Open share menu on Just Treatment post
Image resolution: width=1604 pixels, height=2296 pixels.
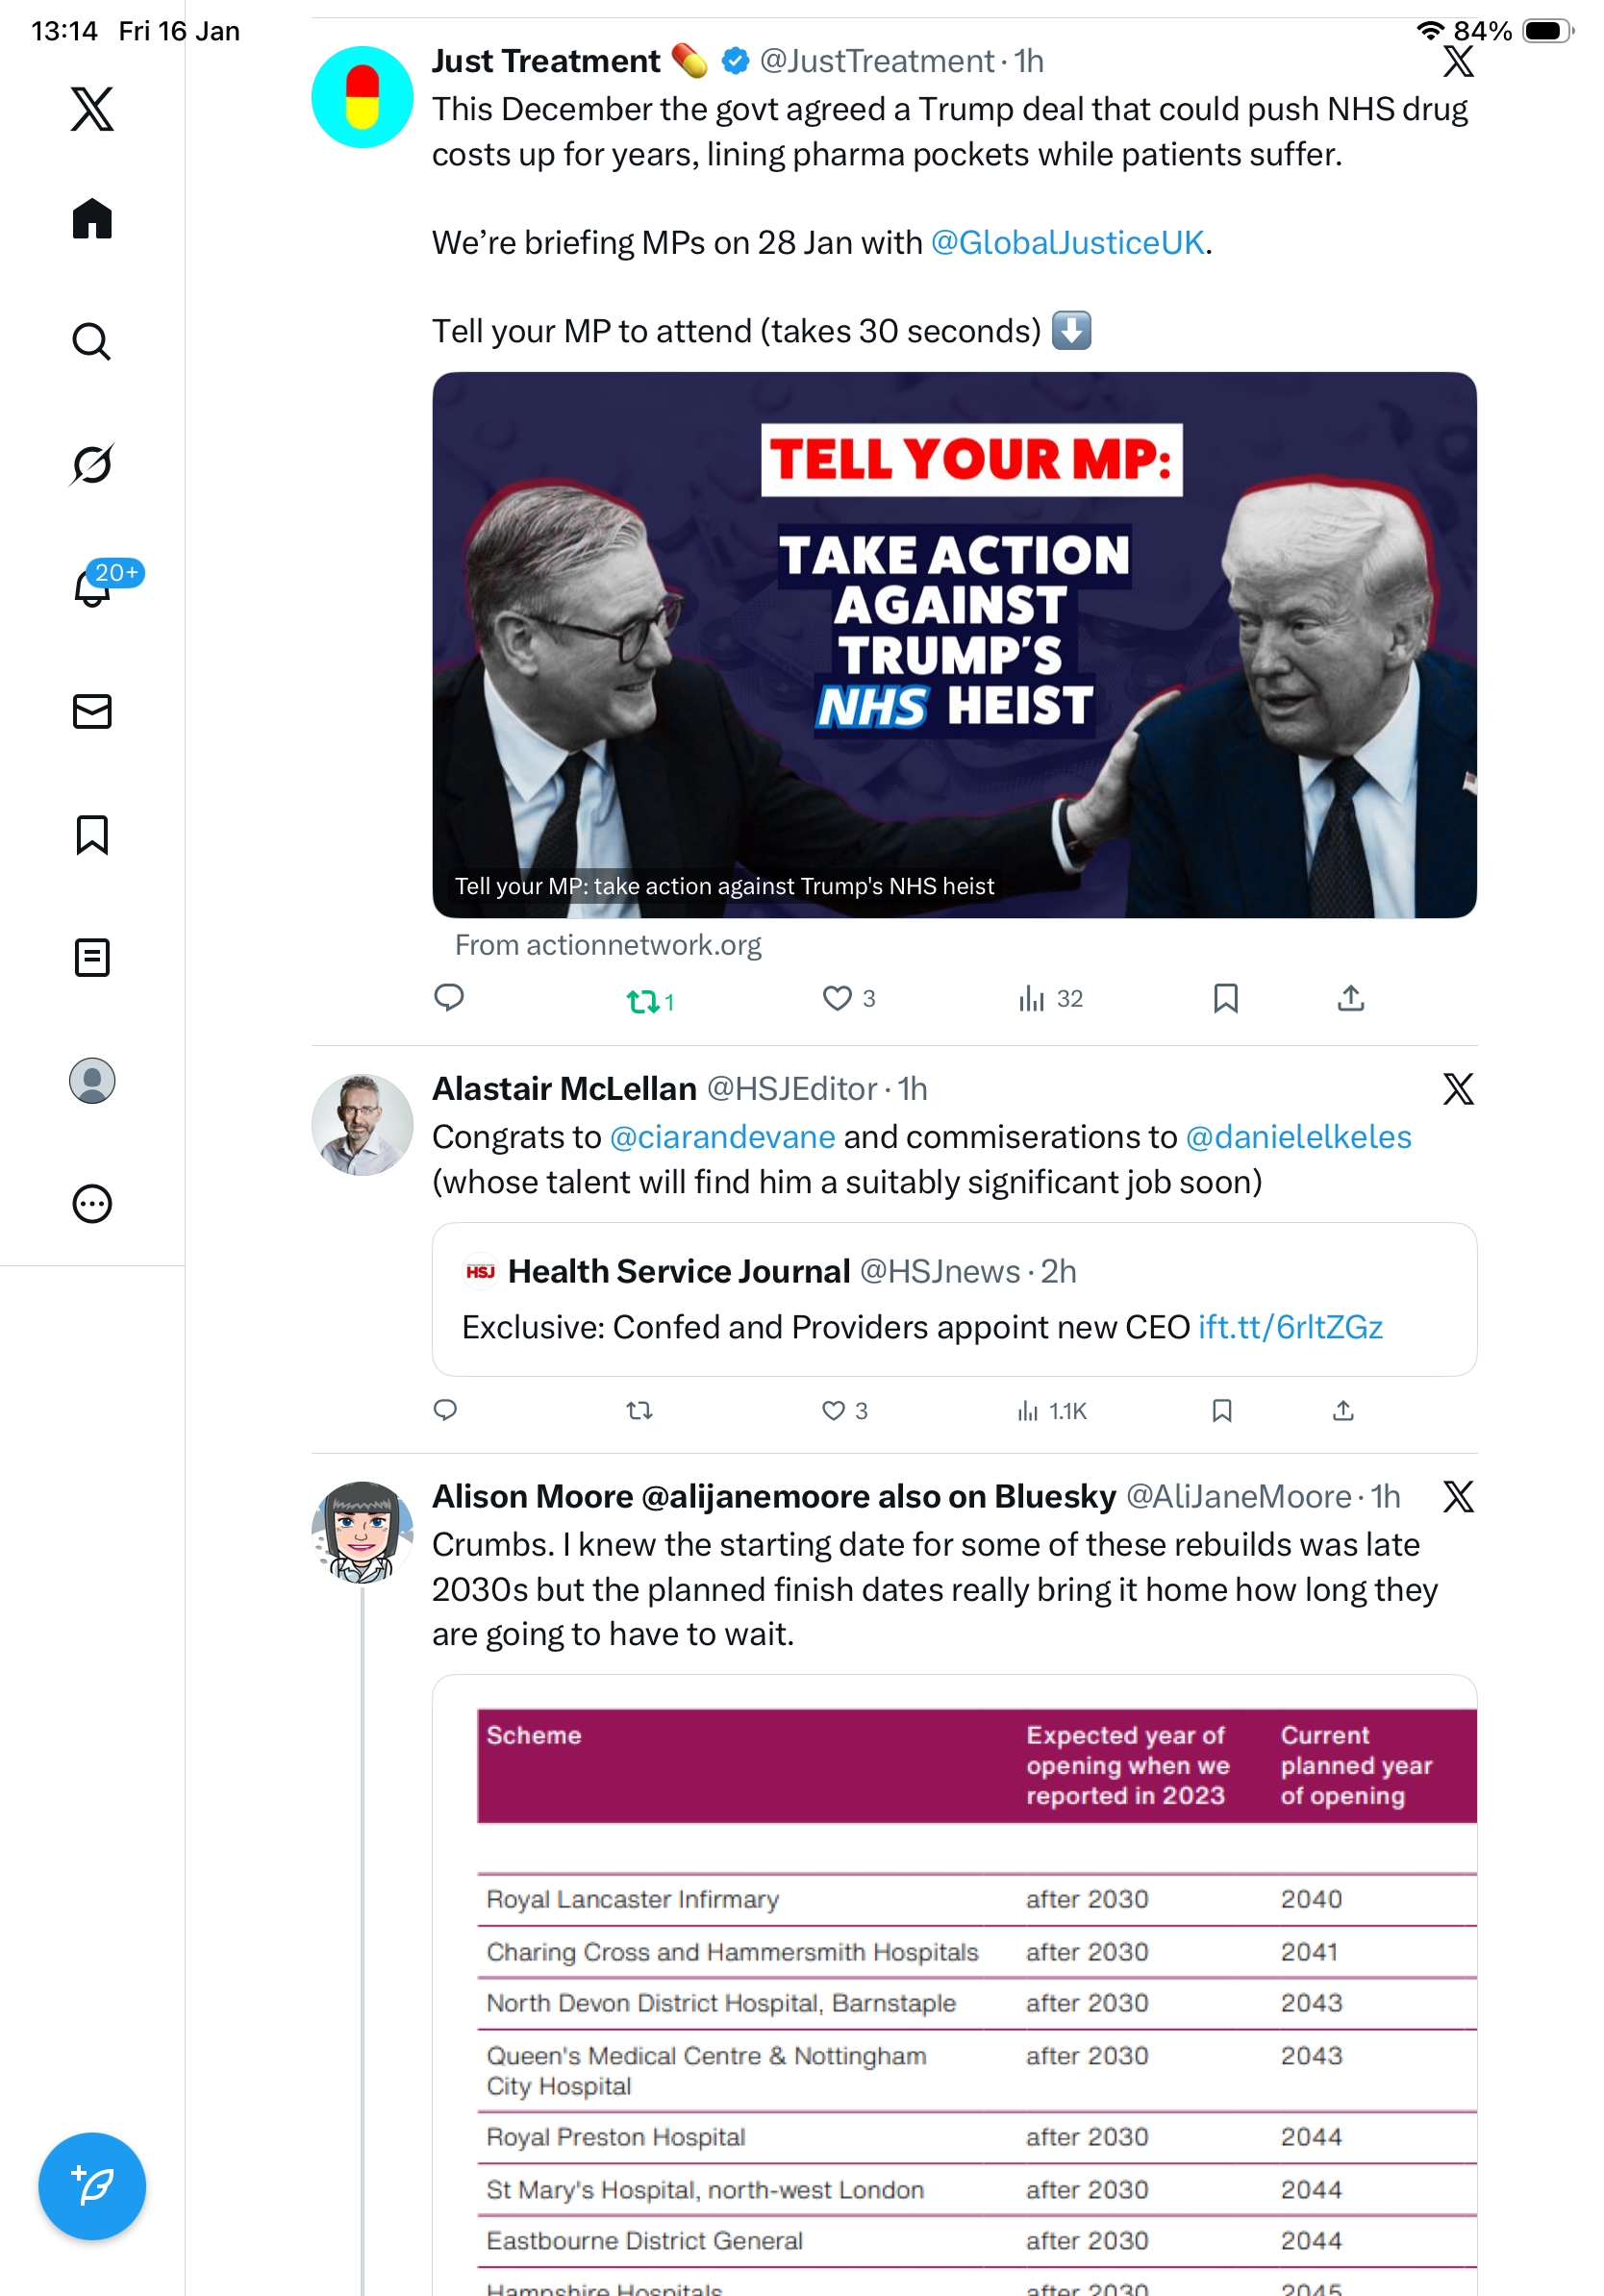click(x=1351, y=998)
